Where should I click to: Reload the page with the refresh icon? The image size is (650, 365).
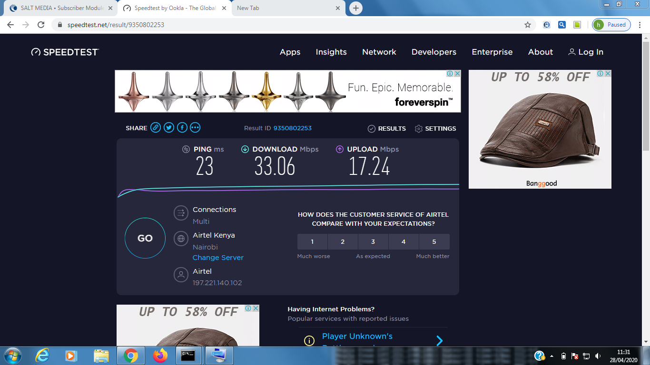point(41,25)
